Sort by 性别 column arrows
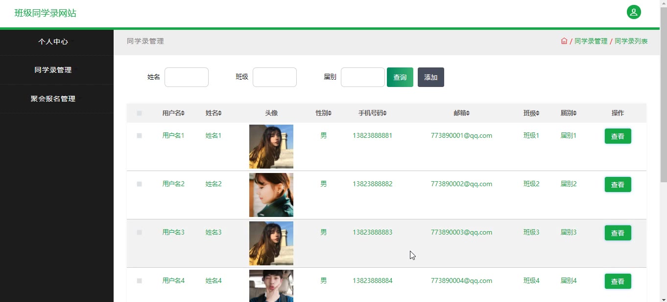Screen dimensions: 667x302 (x=330, y=113)
